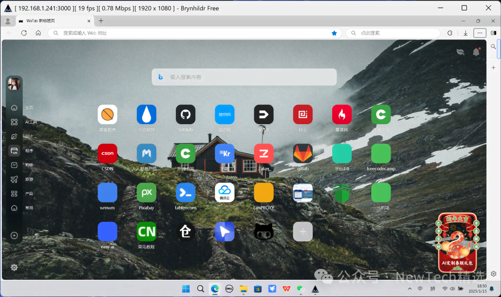
Task: Click the notification bell icon
Action: tap(476, 52)
